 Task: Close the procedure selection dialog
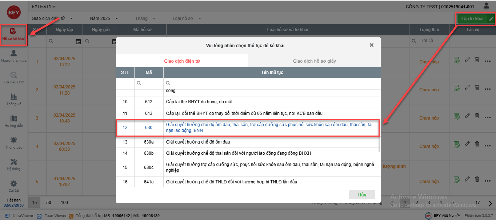pyautogui.click(x=371, y=45)
